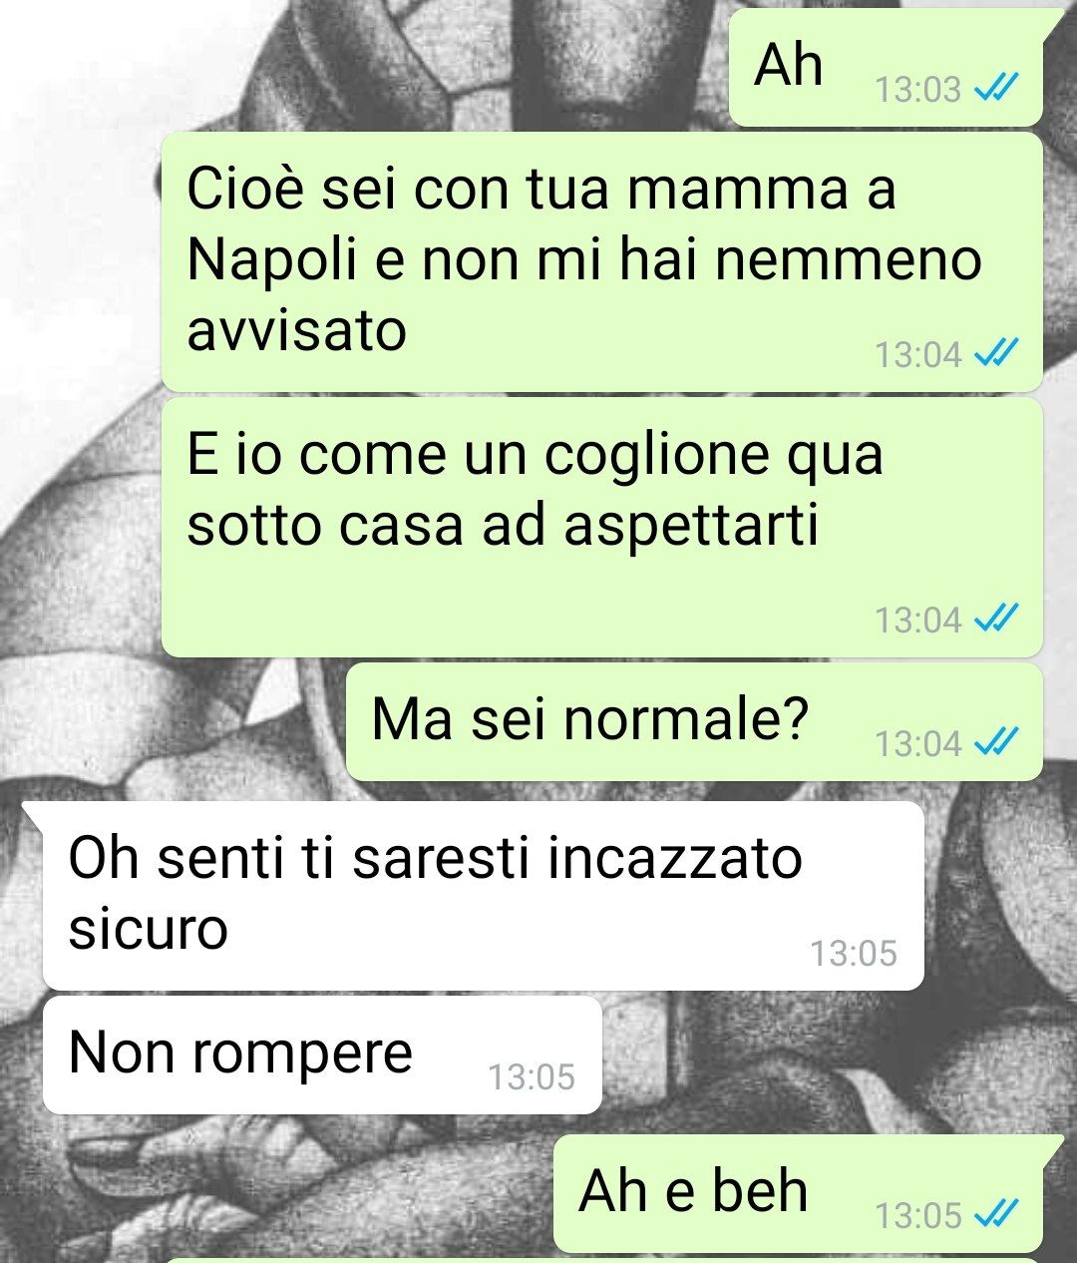The width and height of the screenshot is (1077, 1263).
Task: Tap the read checkmarks on 'Ma sei normale?'
Action: [995, 743]
